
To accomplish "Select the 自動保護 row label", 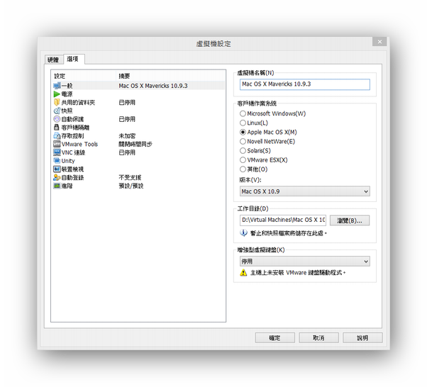I will (x=72, y=119).
